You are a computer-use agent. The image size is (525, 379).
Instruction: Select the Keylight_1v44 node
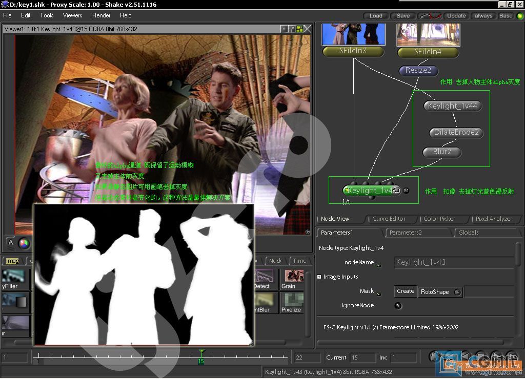(452, 106)
